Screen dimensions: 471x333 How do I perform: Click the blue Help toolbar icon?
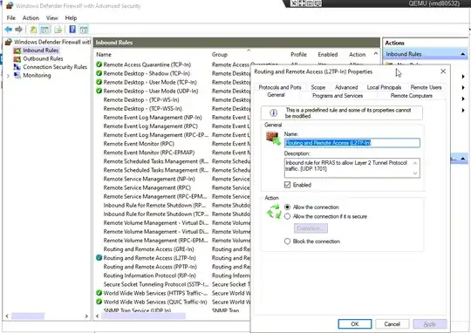tap(72, 29)
